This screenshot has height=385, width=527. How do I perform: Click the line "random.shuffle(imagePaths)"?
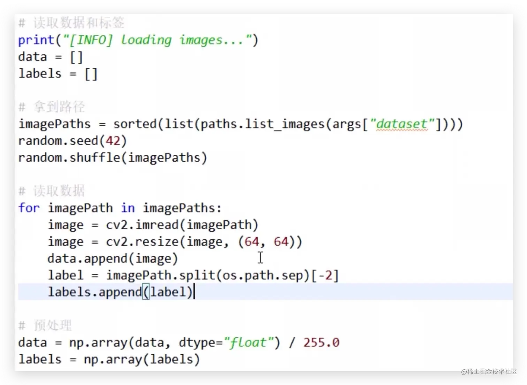(113, 157)
